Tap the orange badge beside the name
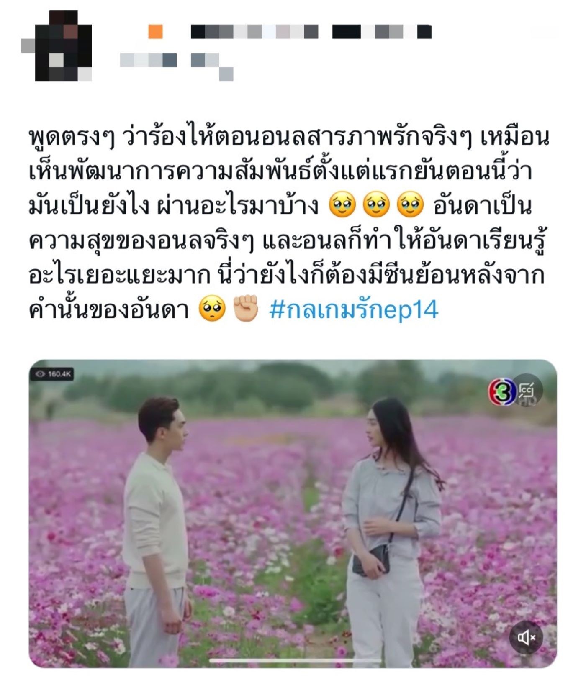Viewport: 586px width, 685px height. (x=155, y=32)
